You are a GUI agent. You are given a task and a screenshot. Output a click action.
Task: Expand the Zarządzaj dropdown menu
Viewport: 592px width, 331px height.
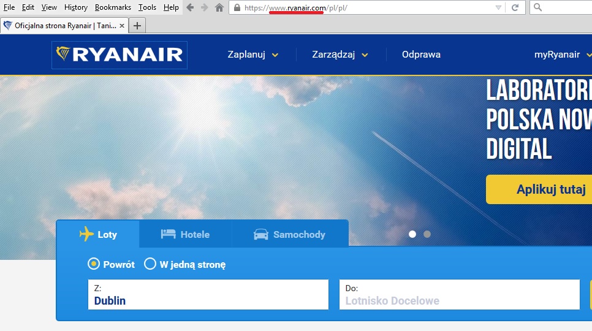click(340, 55)
